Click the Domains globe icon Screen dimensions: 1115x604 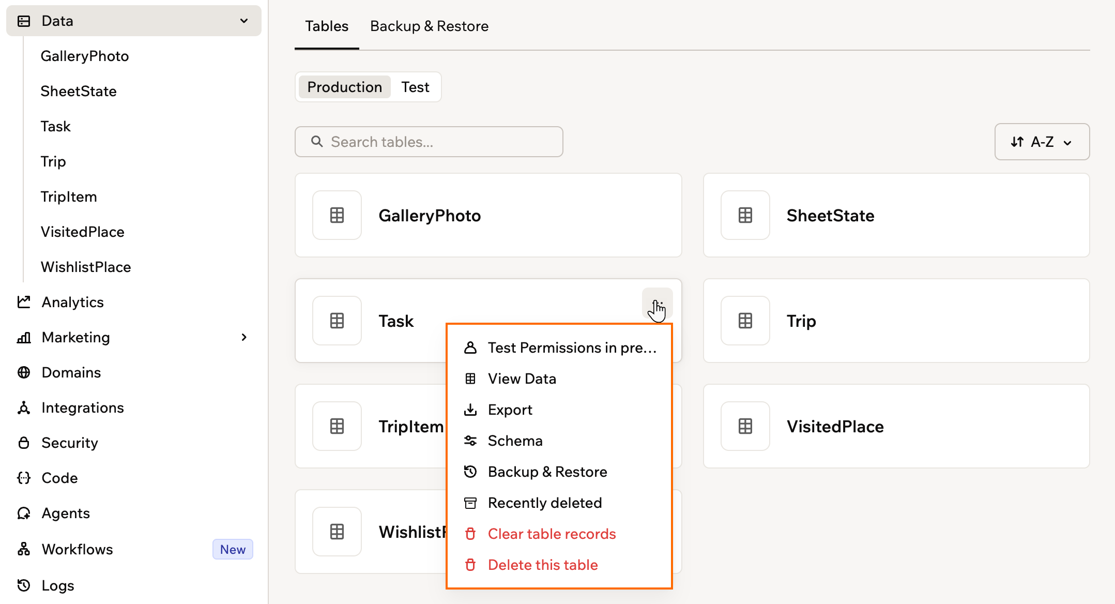coord(24,372)
